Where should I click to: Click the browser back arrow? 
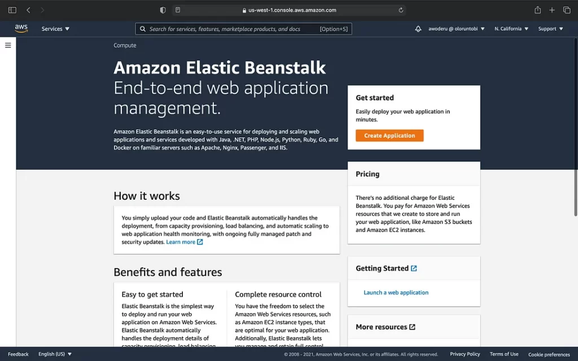pyautogui.click(x=29, y=10)
